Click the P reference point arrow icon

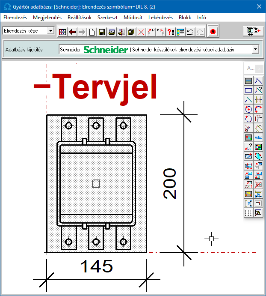151,32
